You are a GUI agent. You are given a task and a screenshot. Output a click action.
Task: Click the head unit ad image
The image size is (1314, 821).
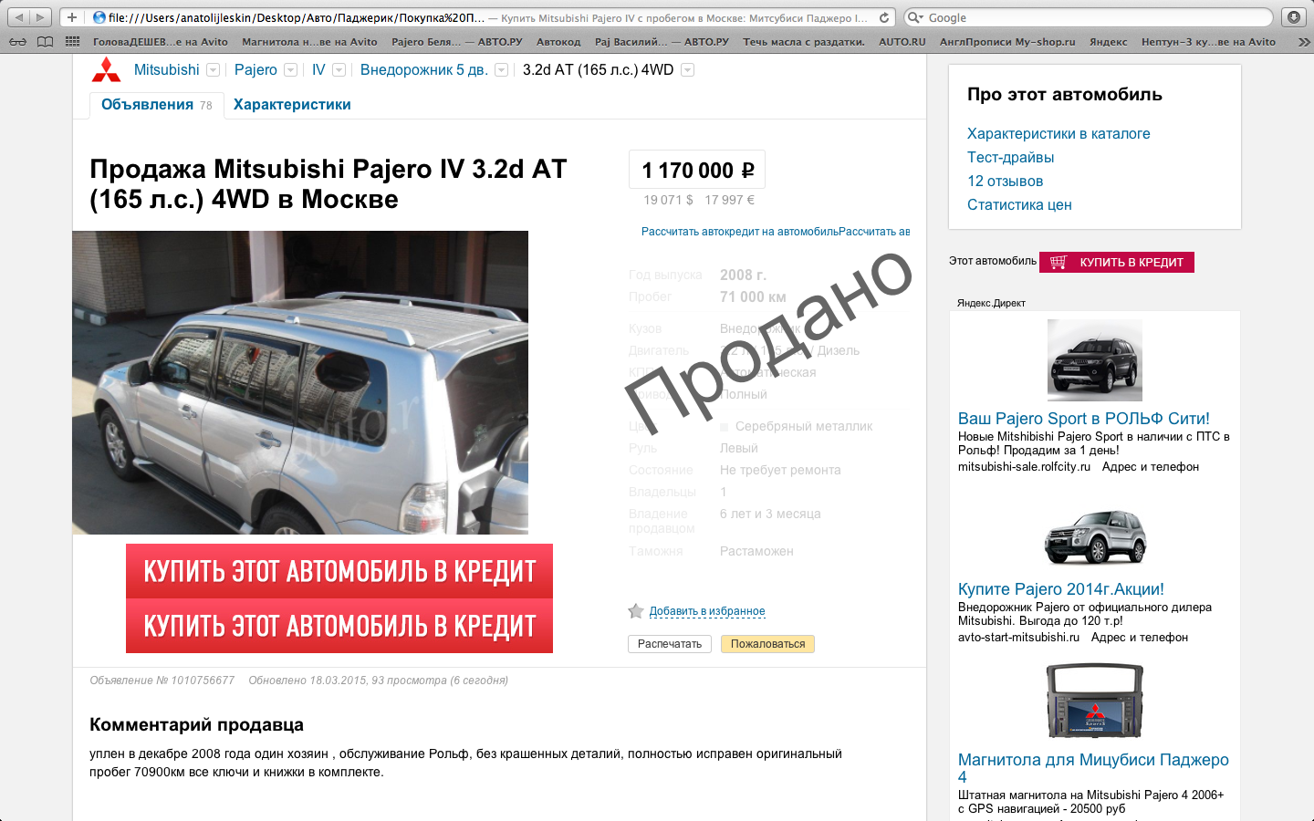[x=1095, y=701]
